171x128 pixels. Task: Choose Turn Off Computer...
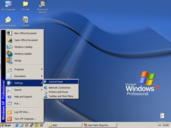click(x=25, y=119)
